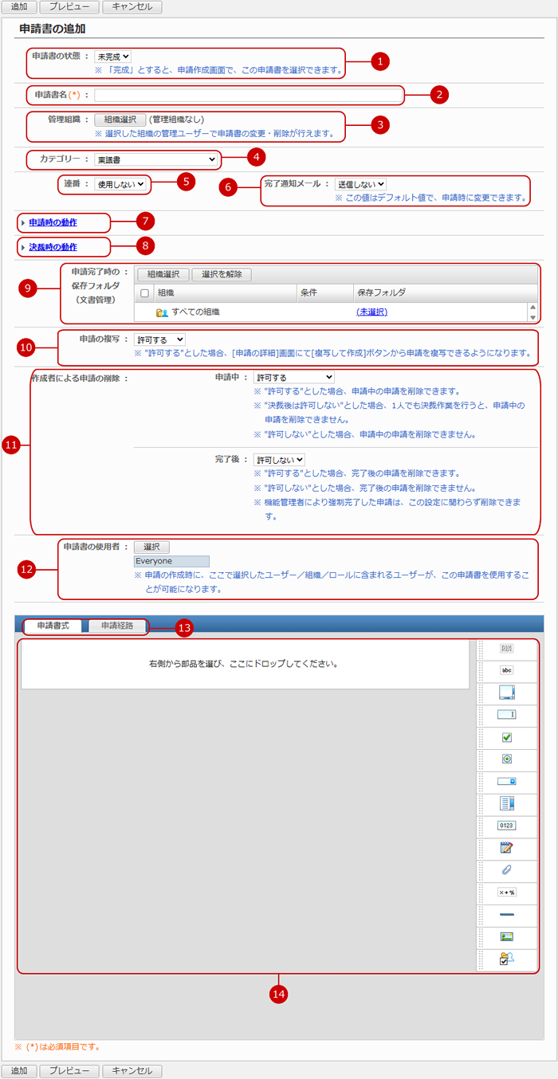
Task: Select the horizontal line separator part
Action: coord(507,914)
